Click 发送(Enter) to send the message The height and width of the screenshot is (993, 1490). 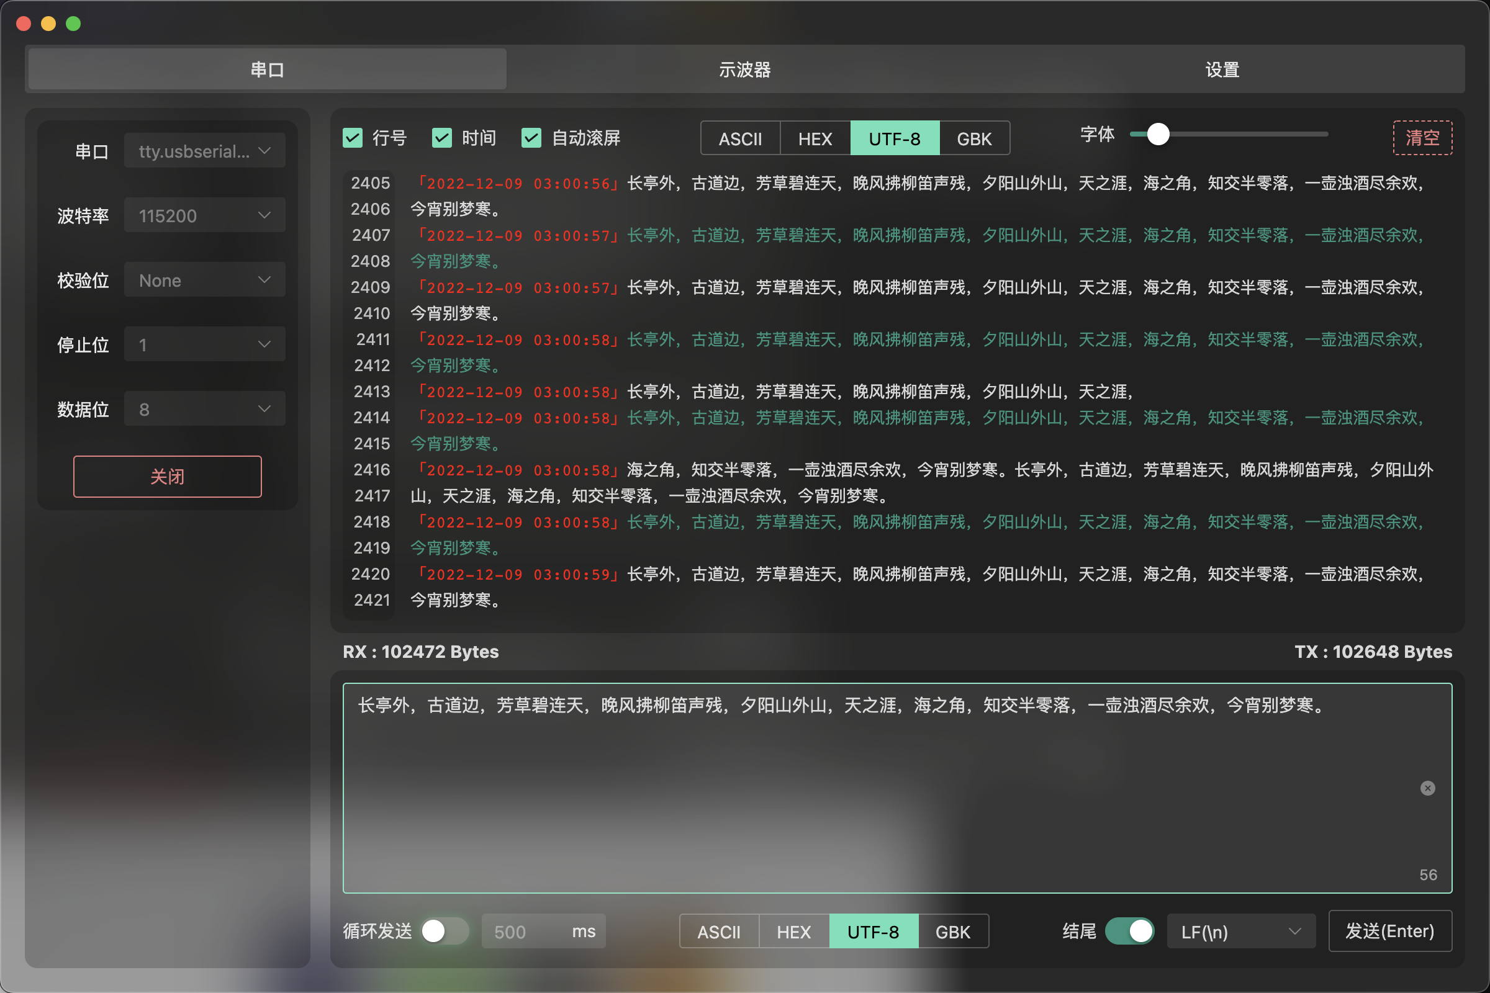click(1391, 932)
